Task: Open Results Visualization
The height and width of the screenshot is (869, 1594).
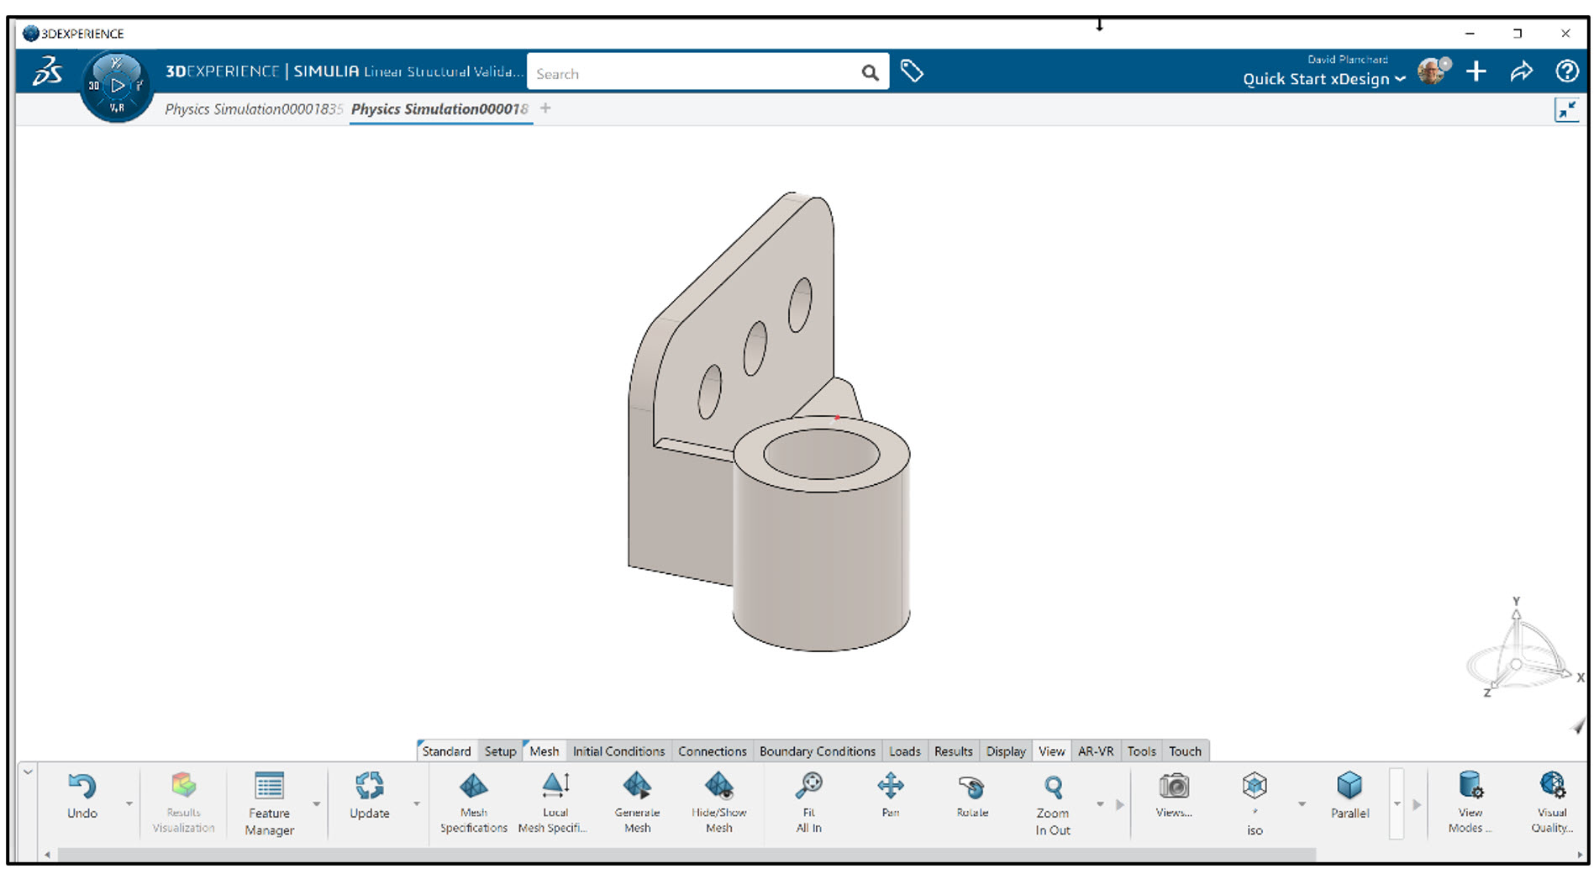Action: (x=183, y=801)
